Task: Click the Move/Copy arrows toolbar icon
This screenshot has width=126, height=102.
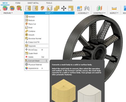Action: point(64,8)
